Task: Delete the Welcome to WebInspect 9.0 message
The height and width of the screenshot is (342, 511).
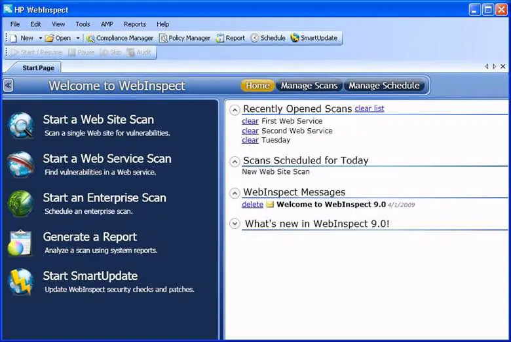Action: coord(252,205)
